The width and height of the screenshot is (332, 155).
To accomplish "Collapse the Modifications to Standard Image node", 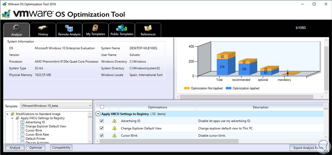I will click(7, 114).
